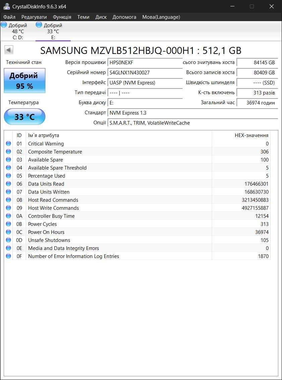Viewport: 282px width, 380px height.
Task: Click the options field S.M.A.R.T., TRIM, VolatileWriteCache
Action: (x=193, y=123)
